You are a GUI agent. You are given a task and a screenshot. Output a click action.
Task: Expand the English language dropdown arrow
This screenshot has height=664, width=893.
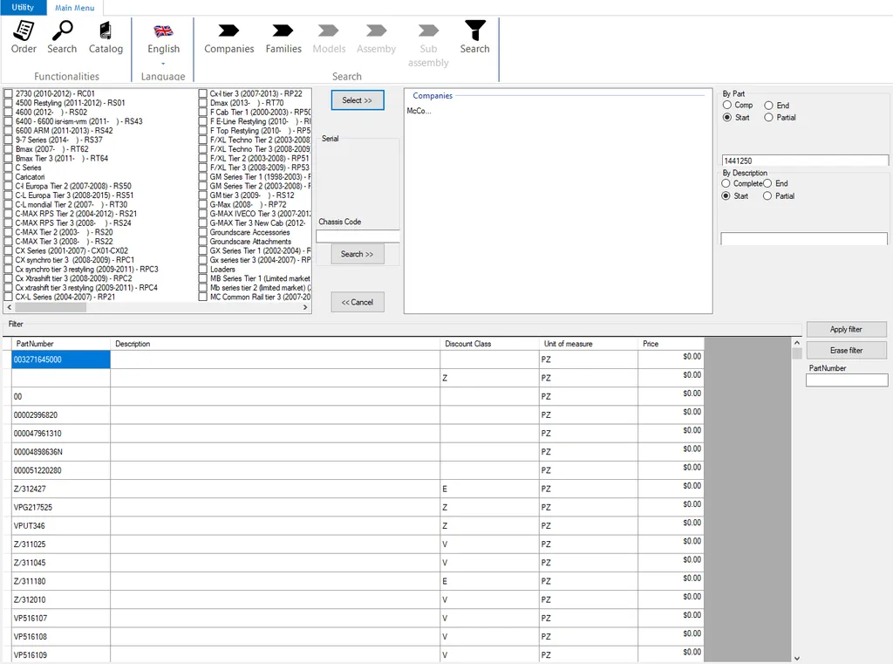(163, 64)
